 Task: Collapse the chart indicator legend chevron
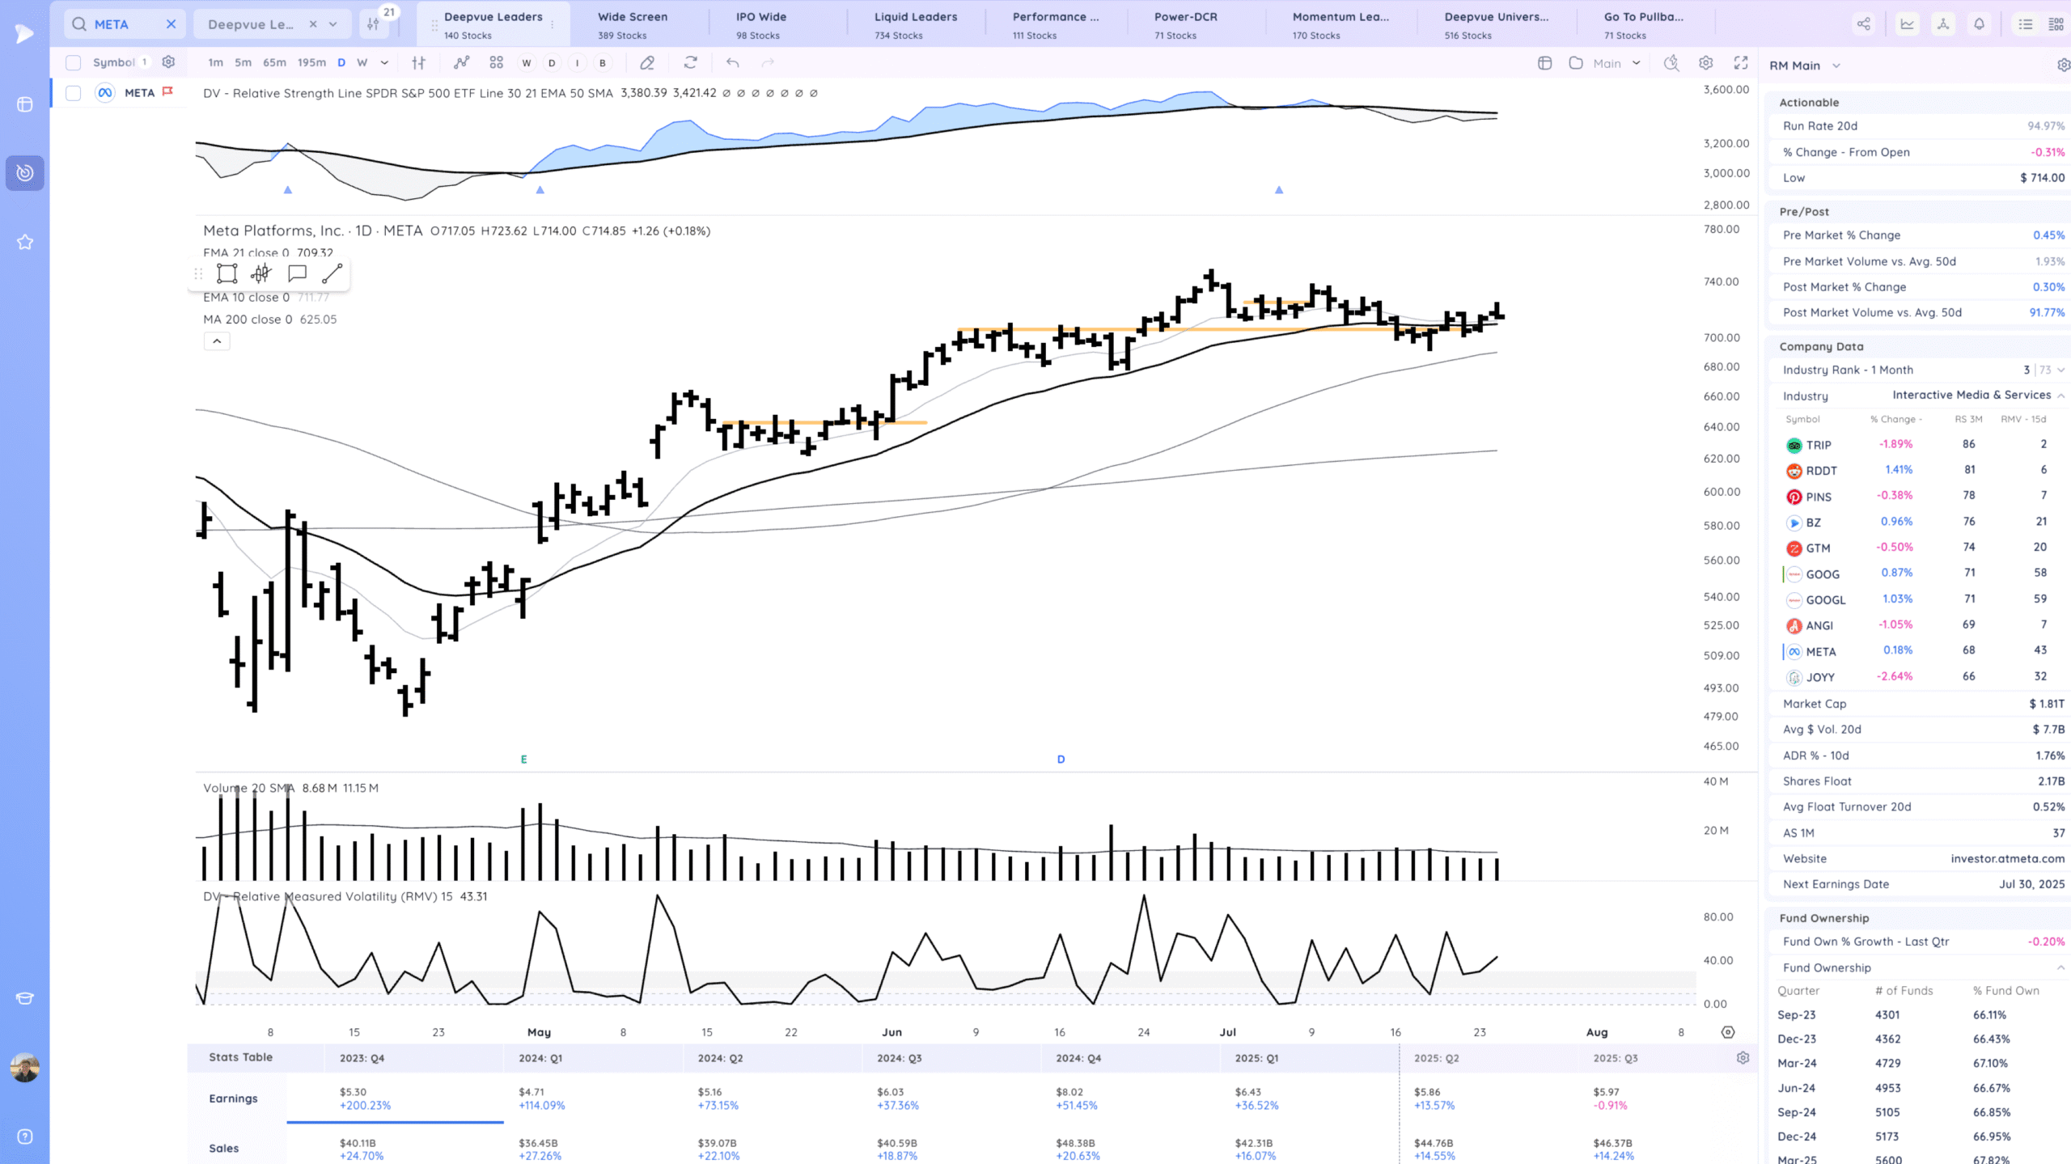[217, 341]
